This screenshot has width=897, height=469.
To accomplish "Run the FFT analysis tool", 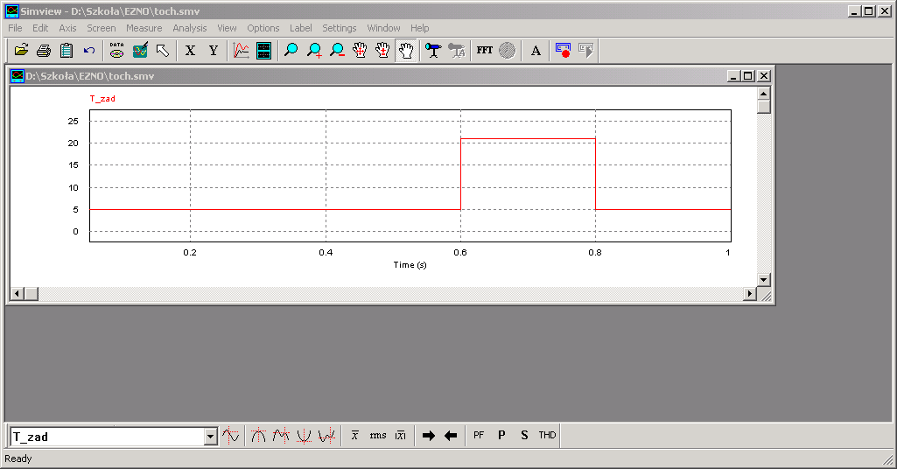I will (484, 51).
